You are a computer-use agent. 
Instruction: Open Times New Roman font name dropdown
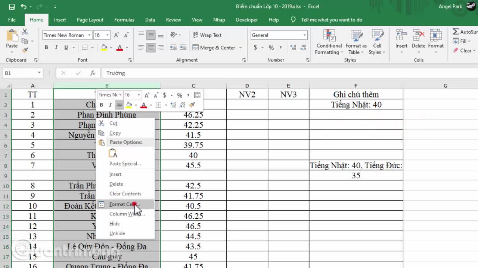pyautogui.click(x=89, y=35)
